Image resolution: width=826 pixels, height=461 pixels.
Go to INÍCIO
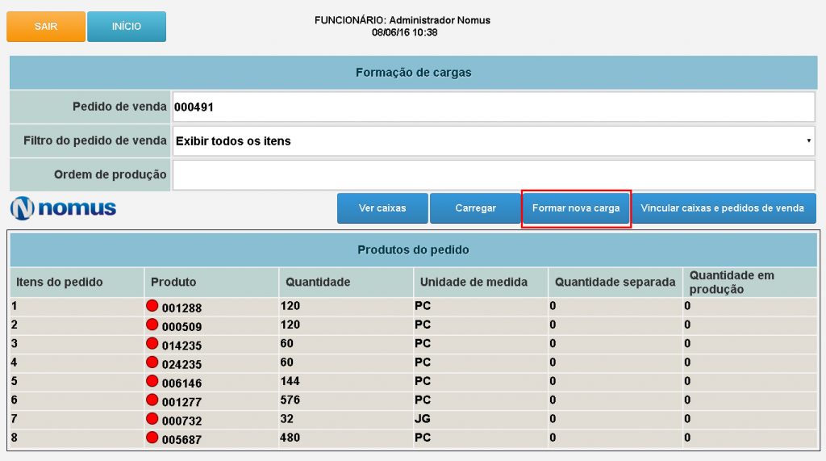click(x=127, y=27)
